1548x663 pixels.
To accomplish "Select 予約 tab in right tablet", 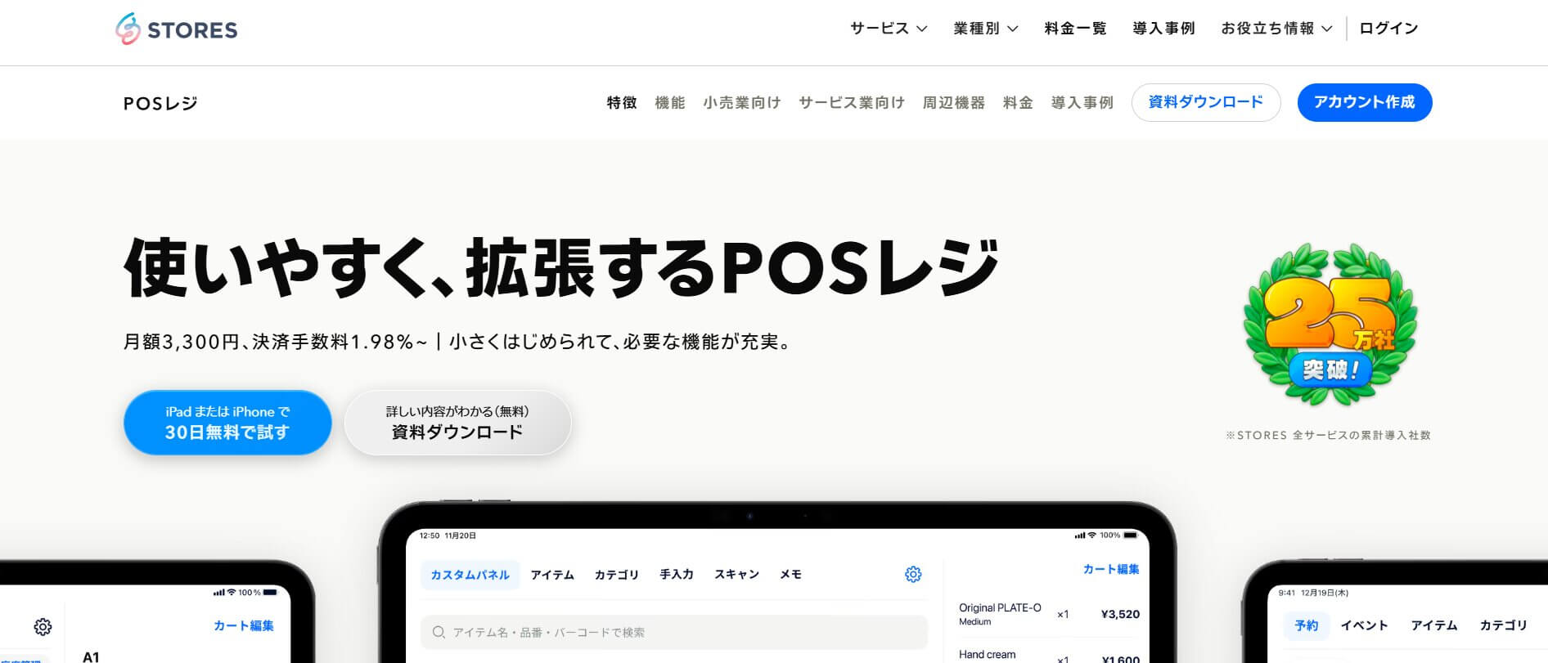I will (x=1307, y=625).
